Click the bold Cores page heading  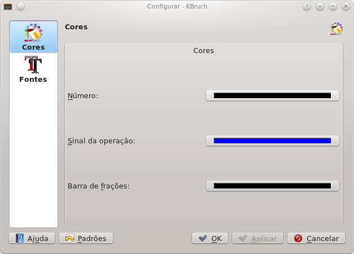[x=76, y=27]
